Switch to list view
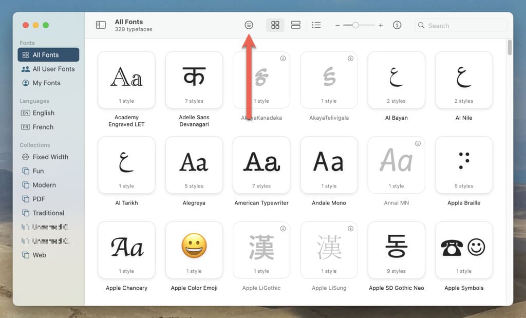 (316, 25)
